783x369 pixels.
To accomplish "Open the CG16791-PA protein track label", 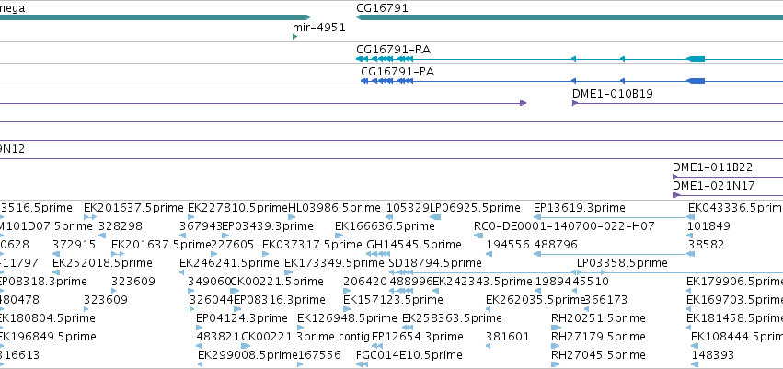I will pyautogui.click(x=397, y=72).
